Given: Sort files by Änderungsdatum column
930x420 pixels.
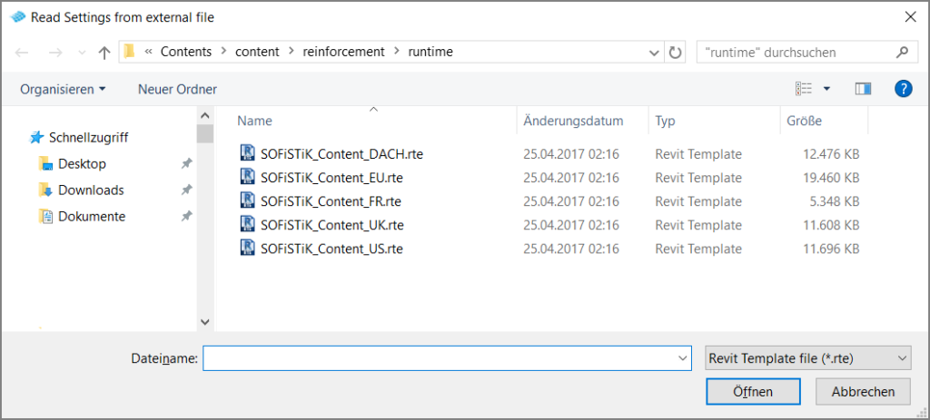Looking at the screenshot, I should 573,121.
